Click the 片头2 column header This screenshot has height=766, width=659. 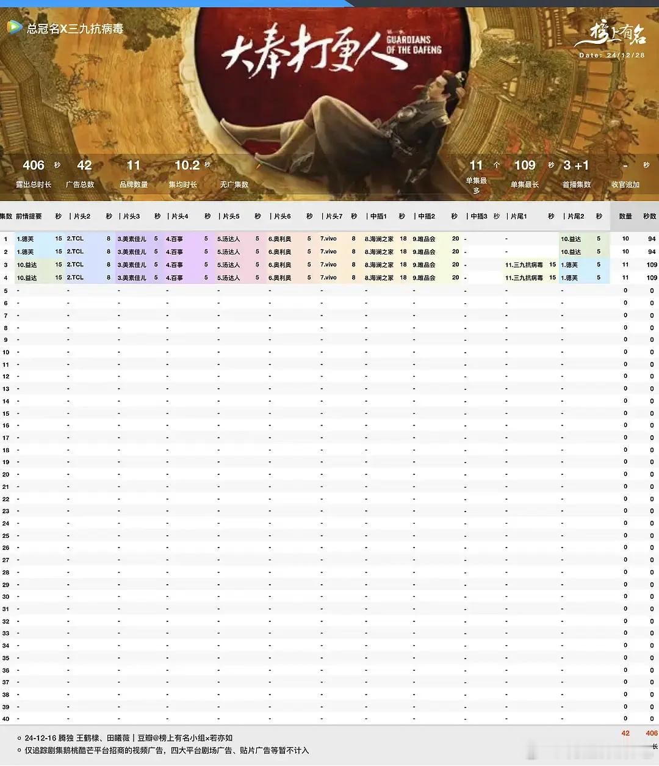[x=82, y=216]
